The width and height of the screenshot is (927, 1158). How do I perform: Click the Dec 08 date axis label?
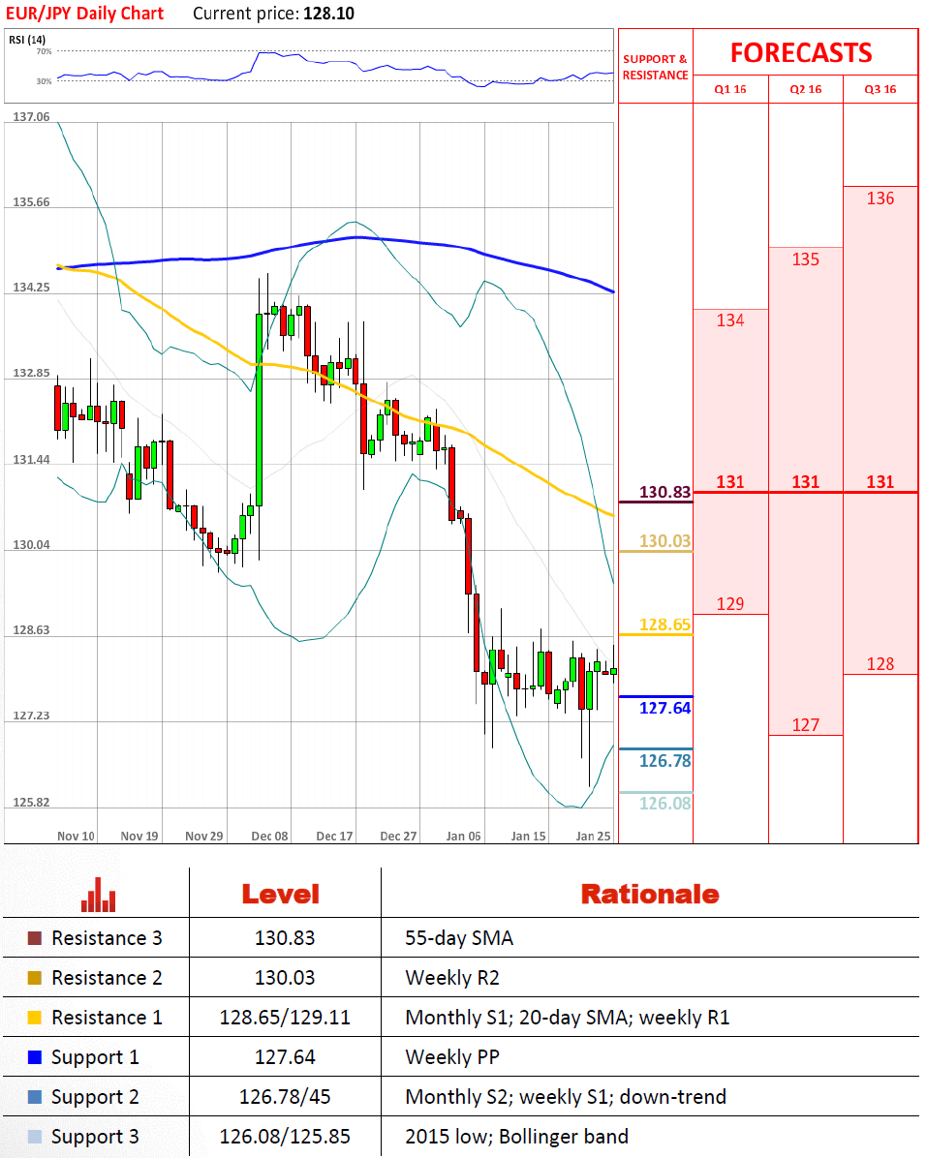tap(269, 836)
